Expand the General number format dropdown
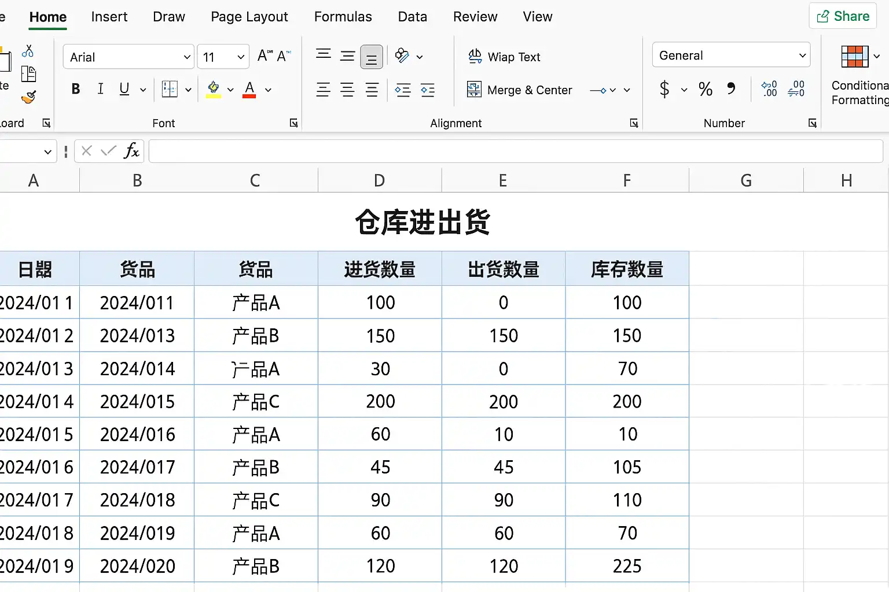This screenshot has width=889, height=592. 731,55
